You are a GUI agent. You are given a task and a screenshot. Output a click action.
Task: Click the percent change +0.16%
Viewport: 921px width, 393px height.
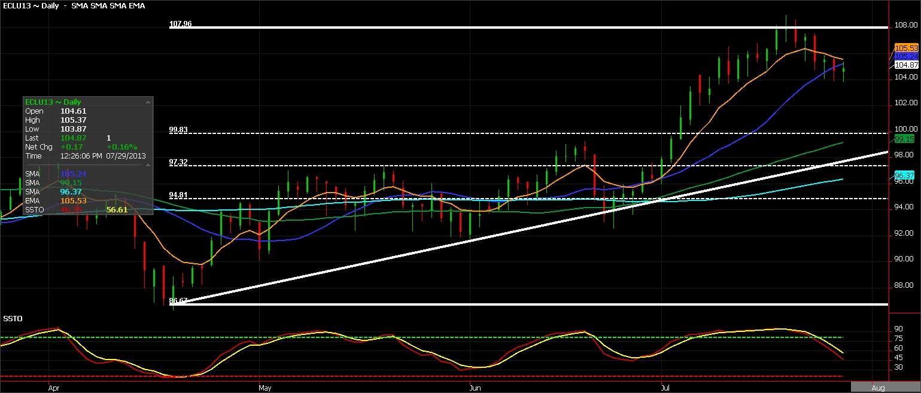(x=122, y=147)
